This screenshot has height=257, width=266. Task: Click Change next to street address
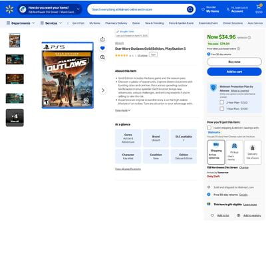[244, 167]
